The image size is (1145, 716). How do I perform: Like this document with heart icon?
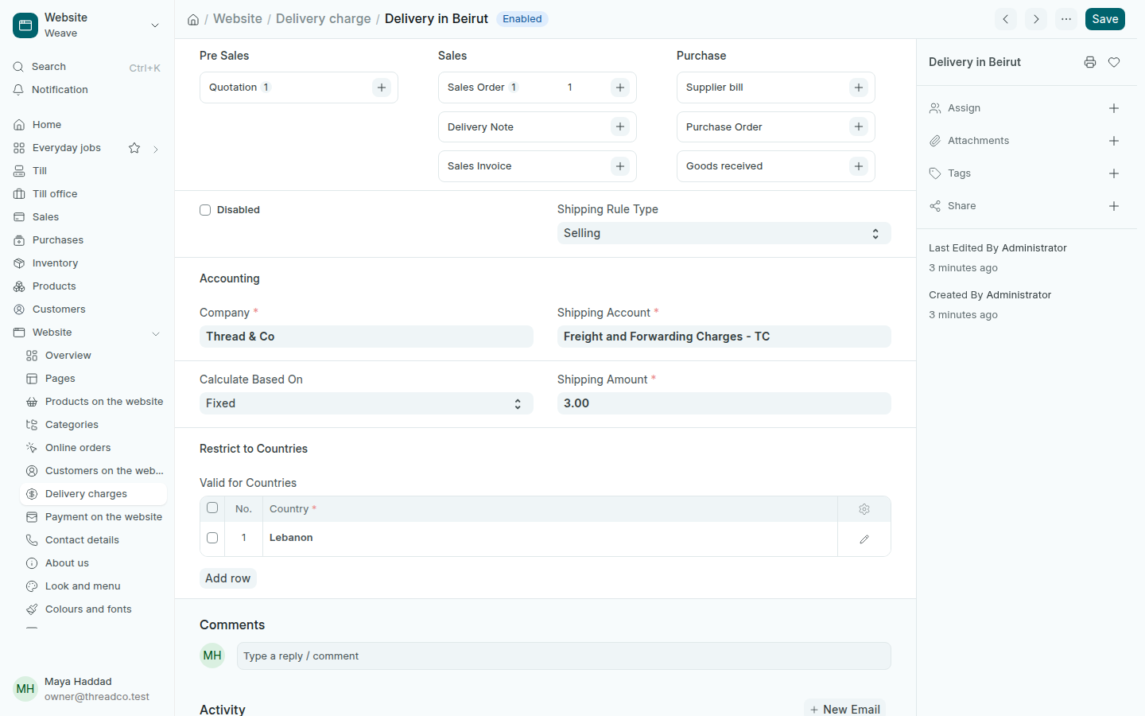[1114, 62]
